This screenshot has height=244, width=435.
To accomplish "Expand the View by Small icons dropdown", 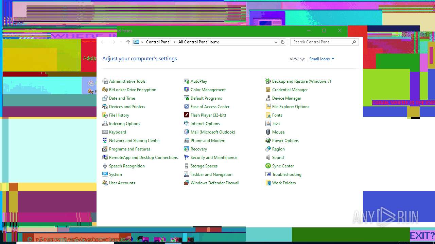I will 321,59.
